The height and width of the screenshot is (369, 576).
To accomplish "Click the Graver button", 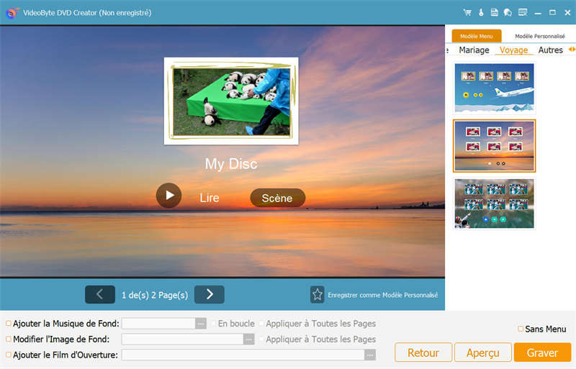I will coord(542,352).
